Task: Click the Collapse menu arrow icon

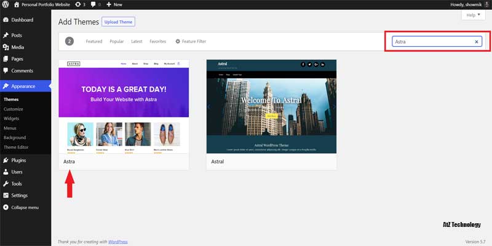Action: [6, 207]
